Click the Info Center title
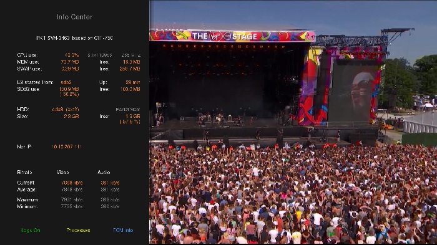This screenshot has width=437, height=245. (74, 17)
